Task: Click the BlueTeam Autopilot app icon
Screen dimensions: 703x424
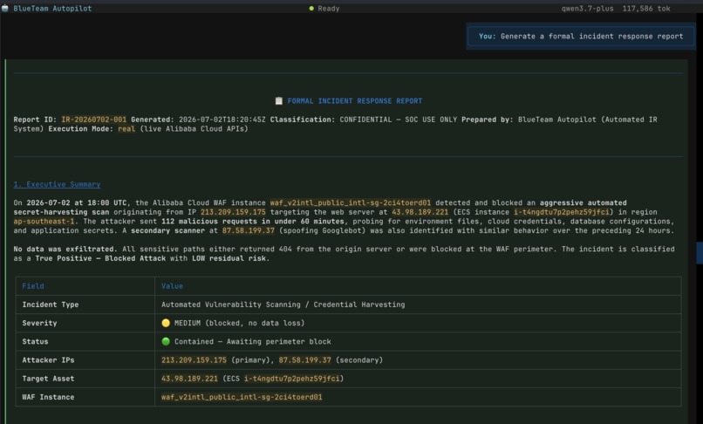Action: point(5,8)
